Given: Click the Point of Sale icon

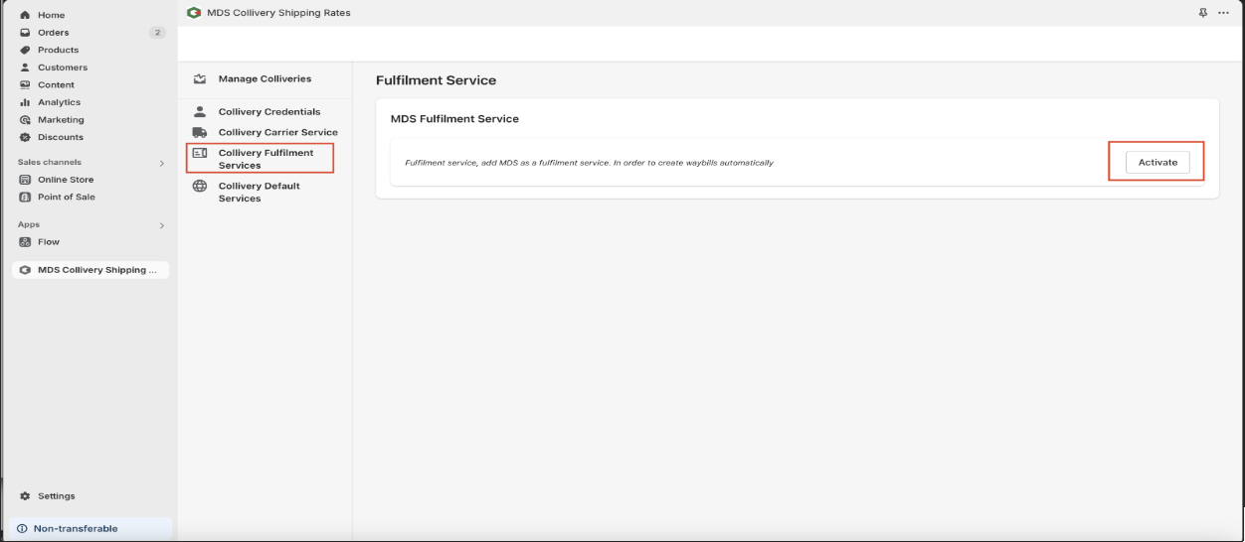Looking at the screenshot, I should pyautogui.click(x=26, y=197).
